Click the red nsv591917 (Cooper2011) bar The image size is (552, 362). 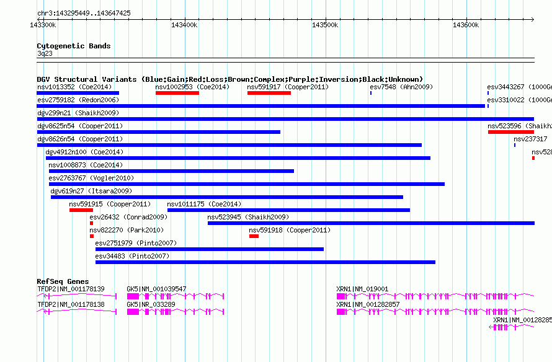(269, 93)
